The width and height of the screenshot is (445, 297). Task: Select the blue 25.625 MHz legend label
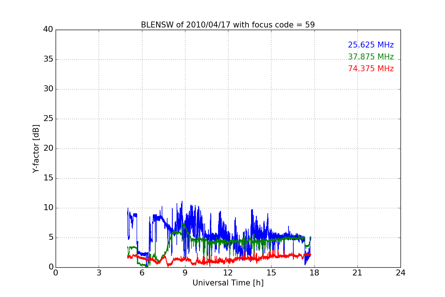pyautogui.click(x=371, y=45)
